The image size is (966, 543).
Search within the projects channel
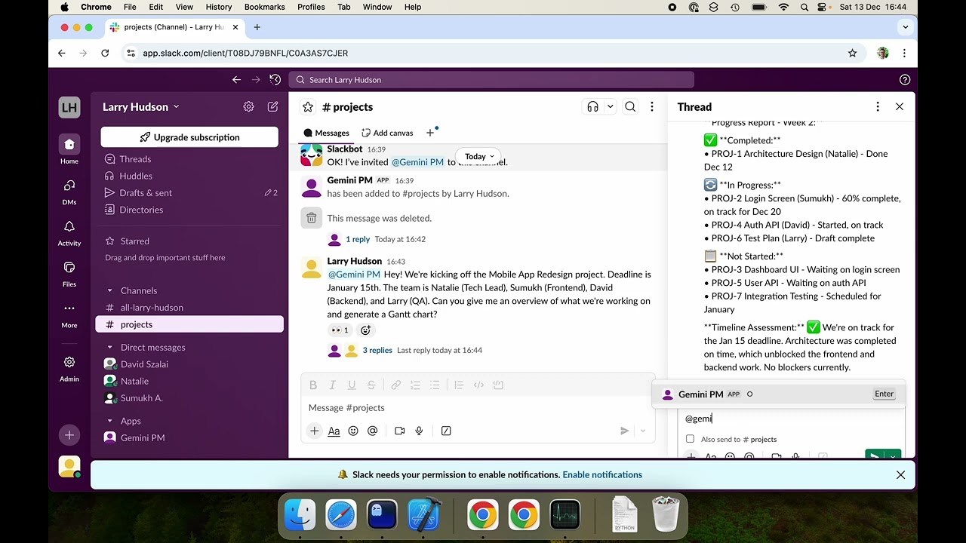coord(630,107)
